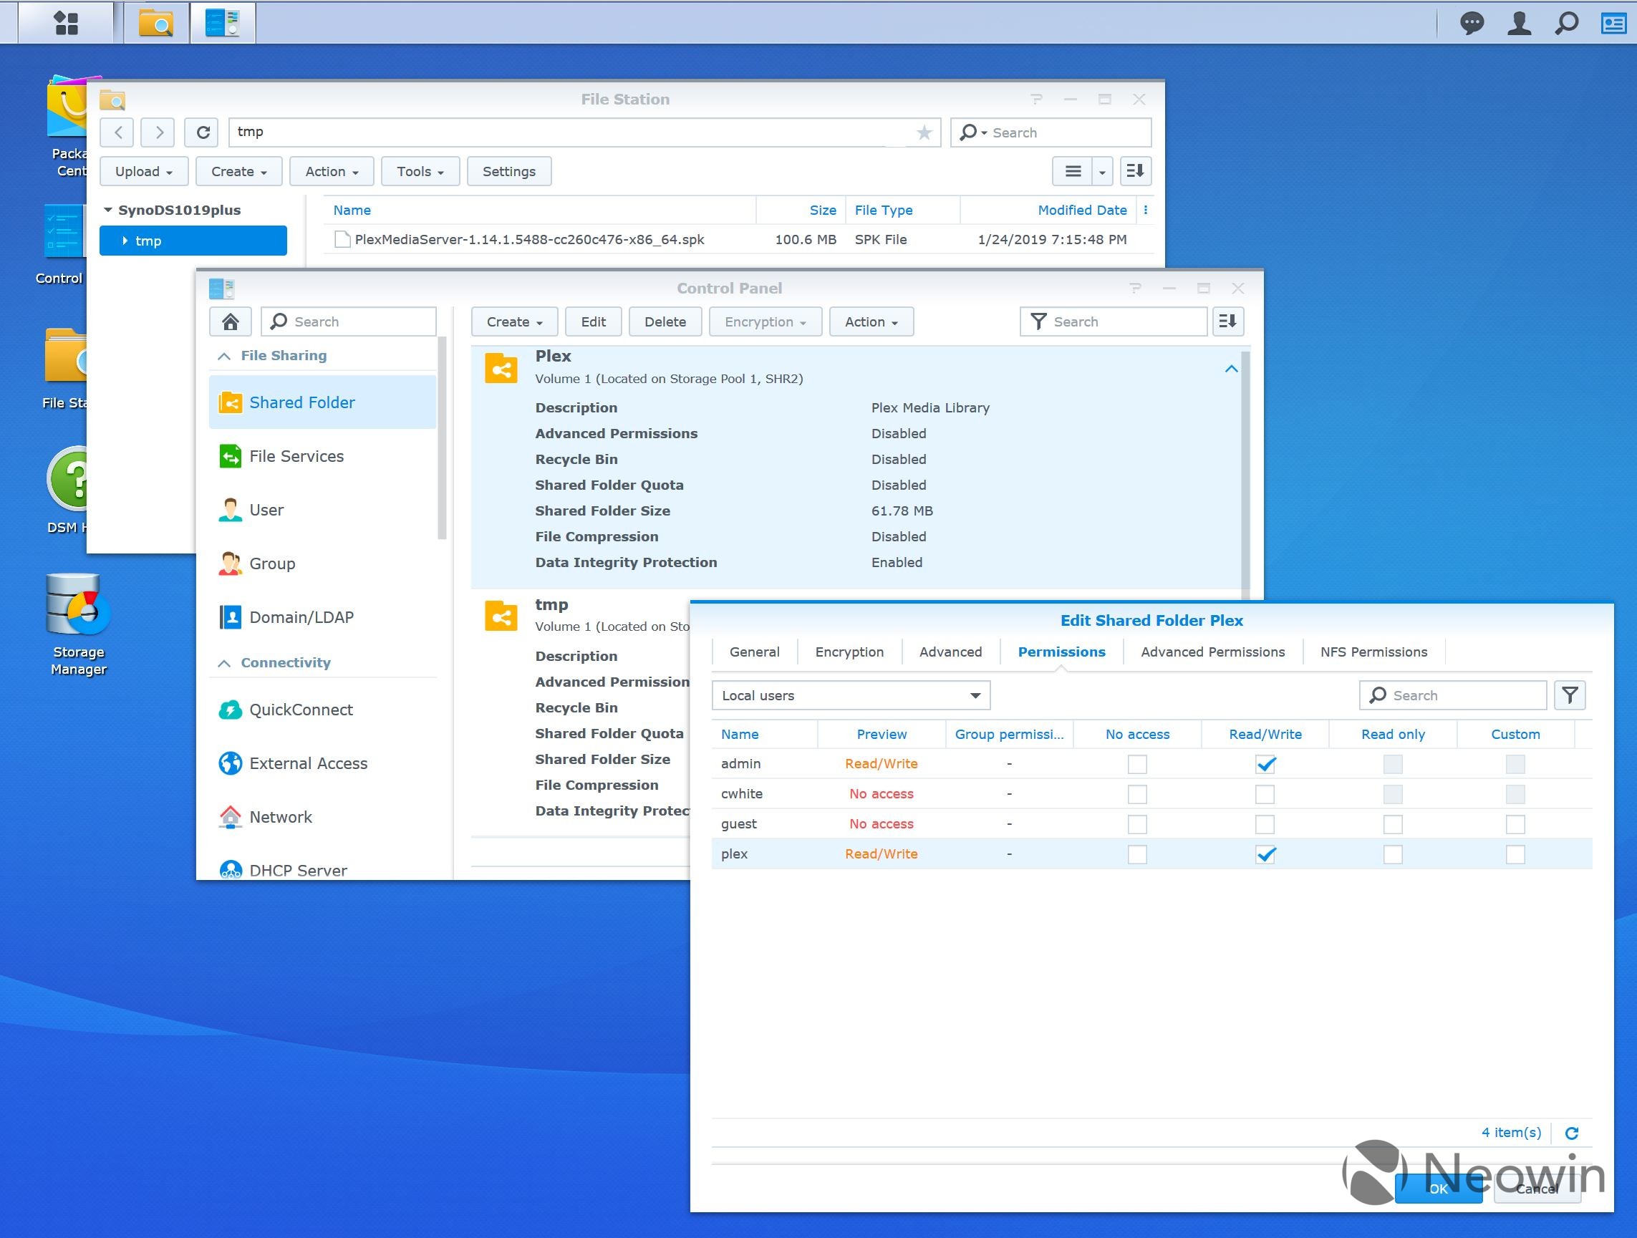The image size is (1637, 1238).
Task: Go to the Control Panel home
Action: coord(230,322)
